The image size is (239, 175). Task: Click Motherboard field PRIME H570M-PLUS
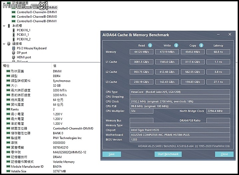coord(180,135)
